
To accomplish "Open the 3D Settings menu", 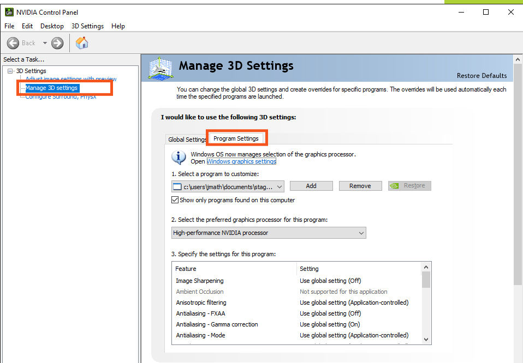I will [x=87, y=26].
